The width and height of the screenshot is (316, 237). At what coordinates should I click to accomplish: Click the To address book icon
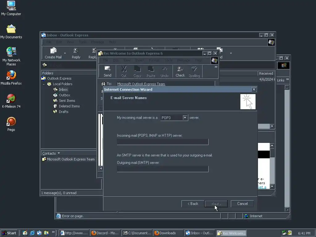tap(103, 84)
